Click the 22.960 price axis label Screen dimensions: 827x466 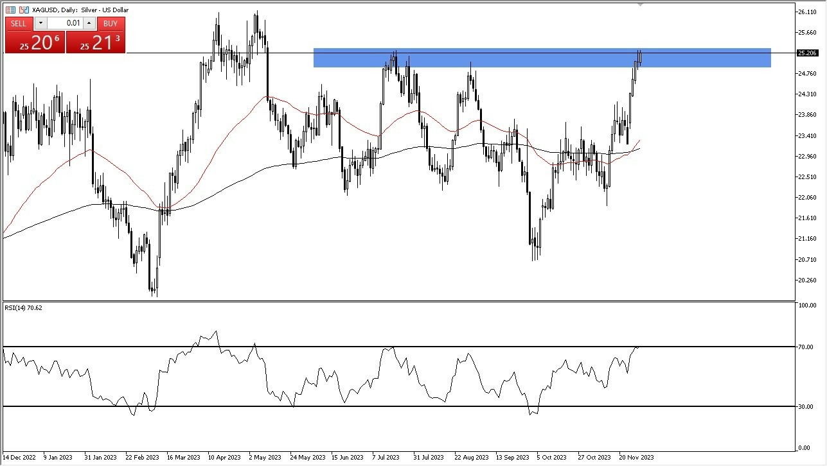(x=806, y=156)
